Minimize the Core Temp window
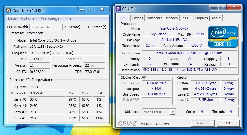Screen dimensions: 247x135 click(82, 9)
